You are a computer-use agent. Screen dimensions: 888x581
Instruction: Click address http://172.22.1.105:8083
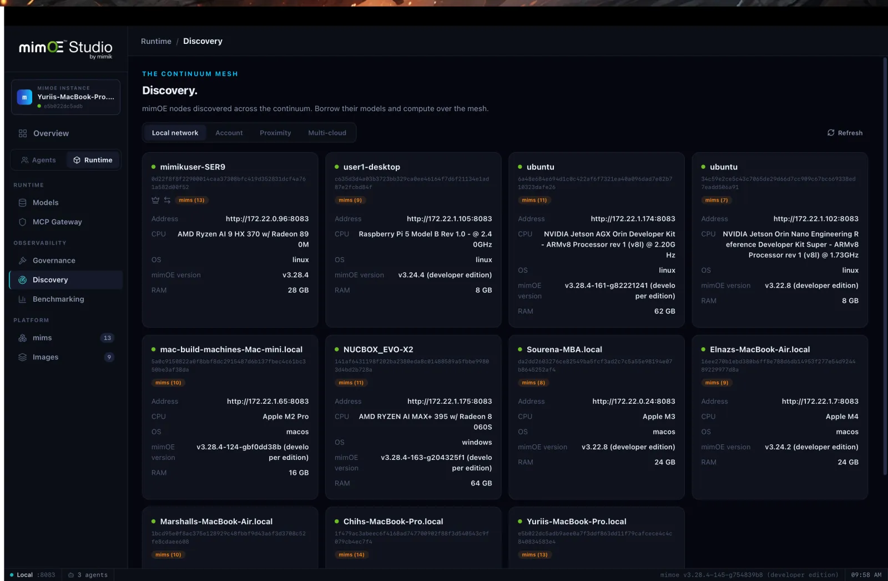(450, 219)
